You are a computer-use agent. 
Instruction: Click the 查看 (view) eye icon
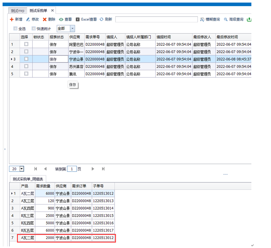61,19
